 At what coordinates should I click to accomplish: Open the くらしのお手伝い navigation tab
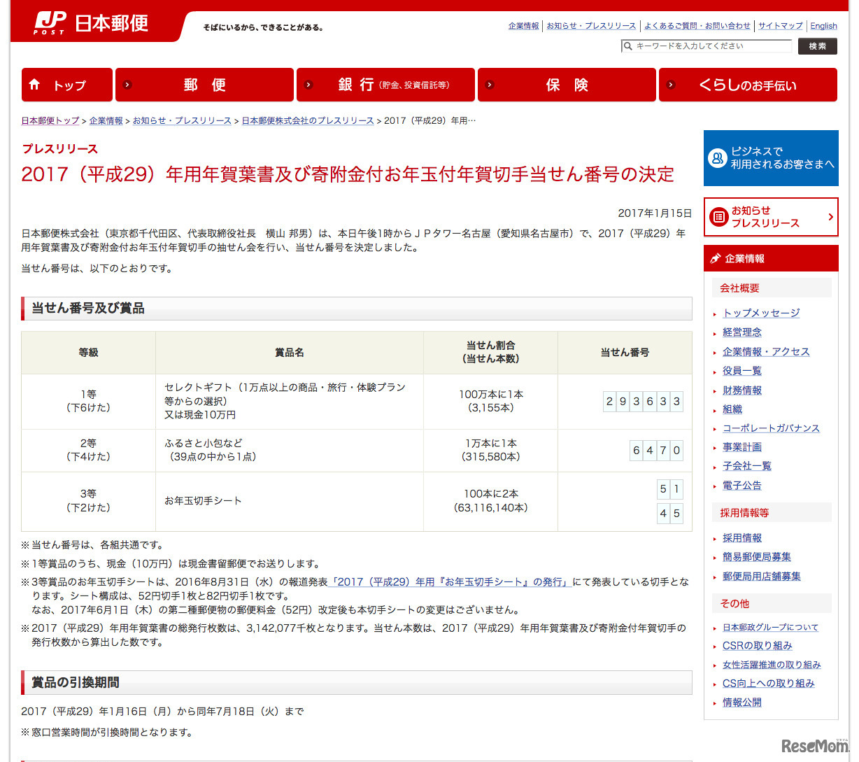[748, 85]
